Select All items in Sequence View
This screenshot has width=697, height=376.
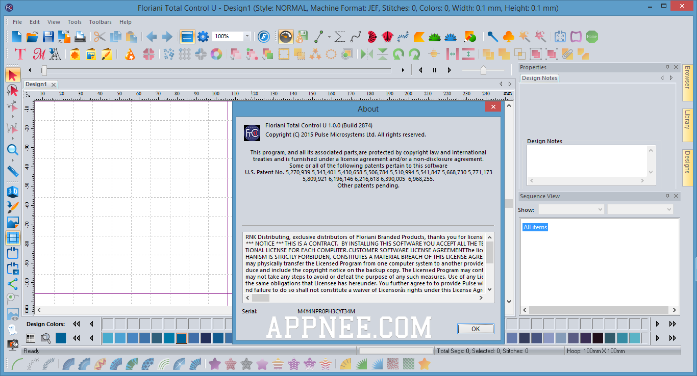click(535, 227)
